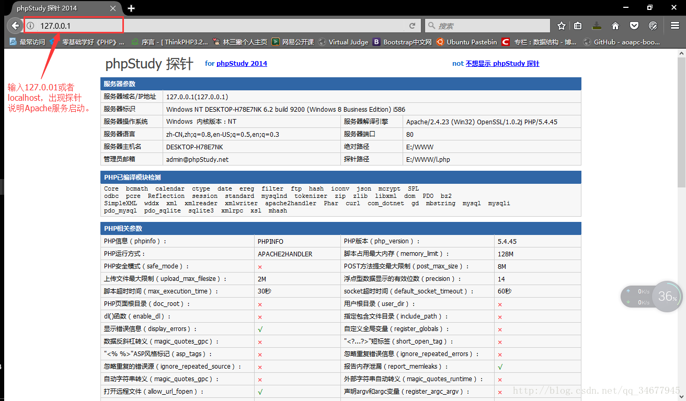
Task: Click the register_globals red cross
Action: 500,329
